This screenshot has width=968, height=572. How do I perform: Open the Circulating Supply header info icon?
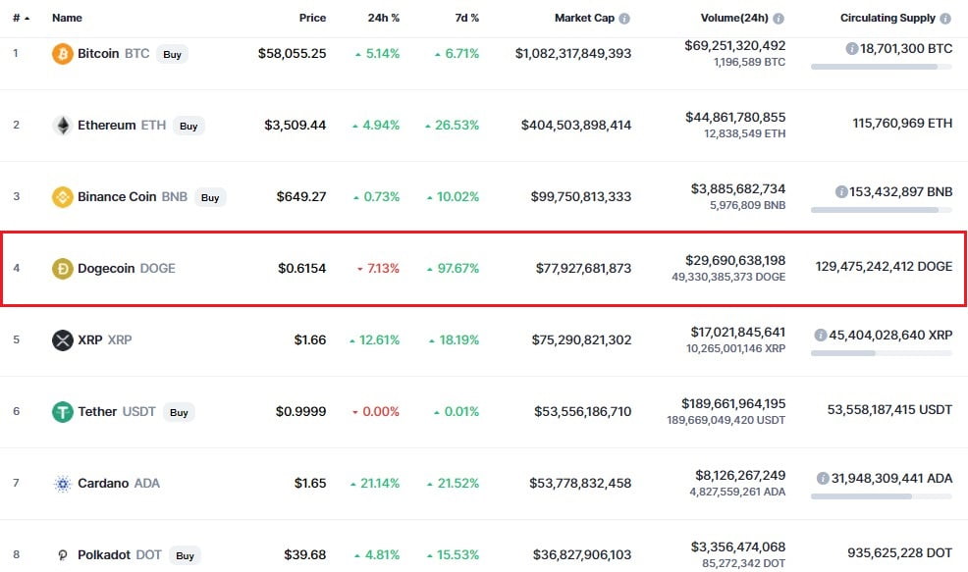coord(945,19)
